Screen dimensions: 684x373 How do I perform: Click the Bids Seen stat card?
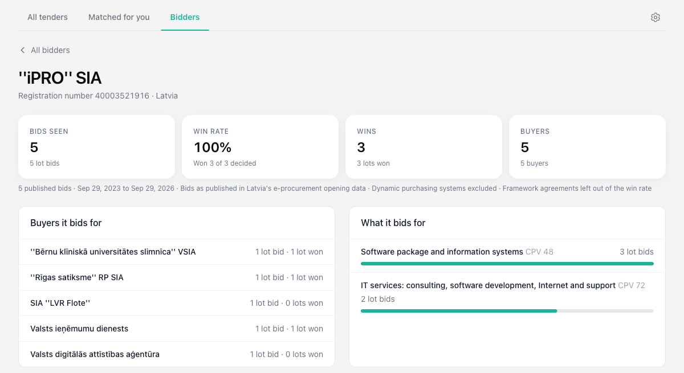click(97, 147)
